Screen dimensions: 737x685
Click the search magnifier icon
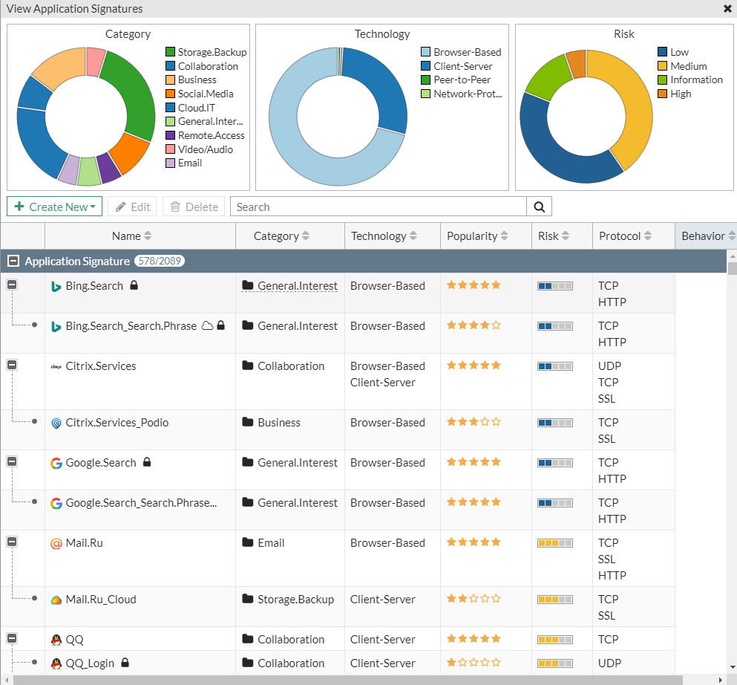pyautogui.click(x=539, y=207)
